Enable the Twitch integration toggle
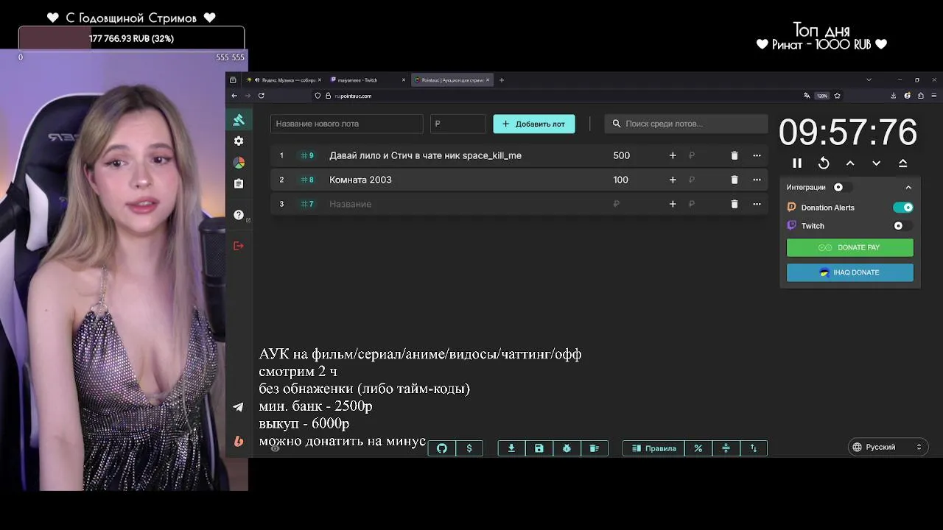Screen dimensions: 943x530 tap(903, 226)
